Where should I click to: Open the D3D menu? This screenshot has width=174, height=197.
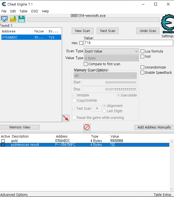[x=34, y=11]
